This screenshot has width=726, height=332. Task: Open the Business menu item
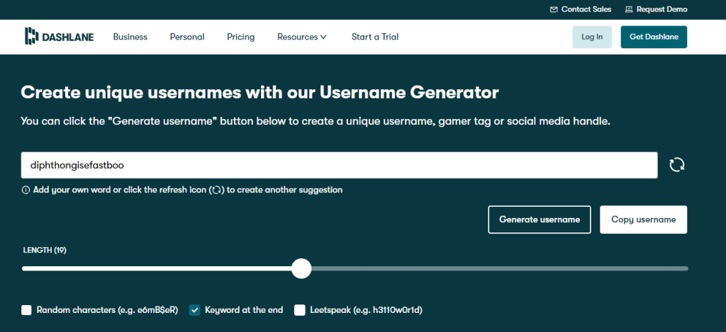130,37
